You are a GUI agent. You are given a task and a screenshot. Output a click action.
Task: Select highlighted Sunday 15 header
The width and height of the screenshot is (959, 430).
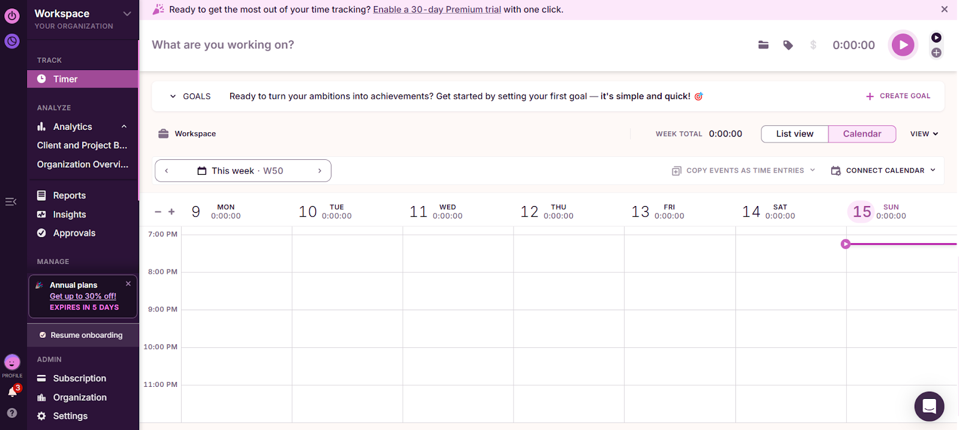pyautogui.click(x=878, y=211)
